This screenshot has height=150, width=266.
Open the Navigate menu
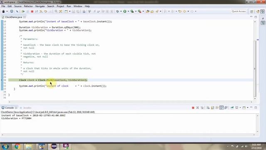[x=40, y=6]
